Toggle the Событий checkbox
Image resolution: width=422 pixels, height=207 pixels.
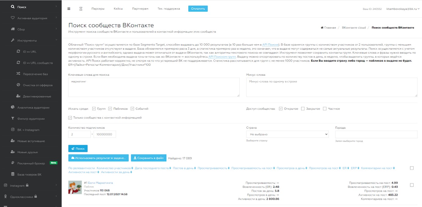coord(132,109)
